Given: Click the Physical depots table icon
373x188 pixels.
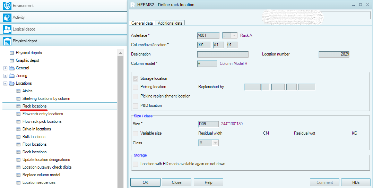Looking at the screenshot, I should click(x=12, y=53).
